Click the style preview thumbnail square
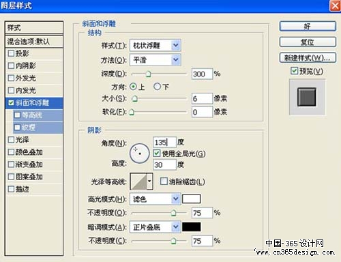The image size is (341, 262). tap(307, 97)
